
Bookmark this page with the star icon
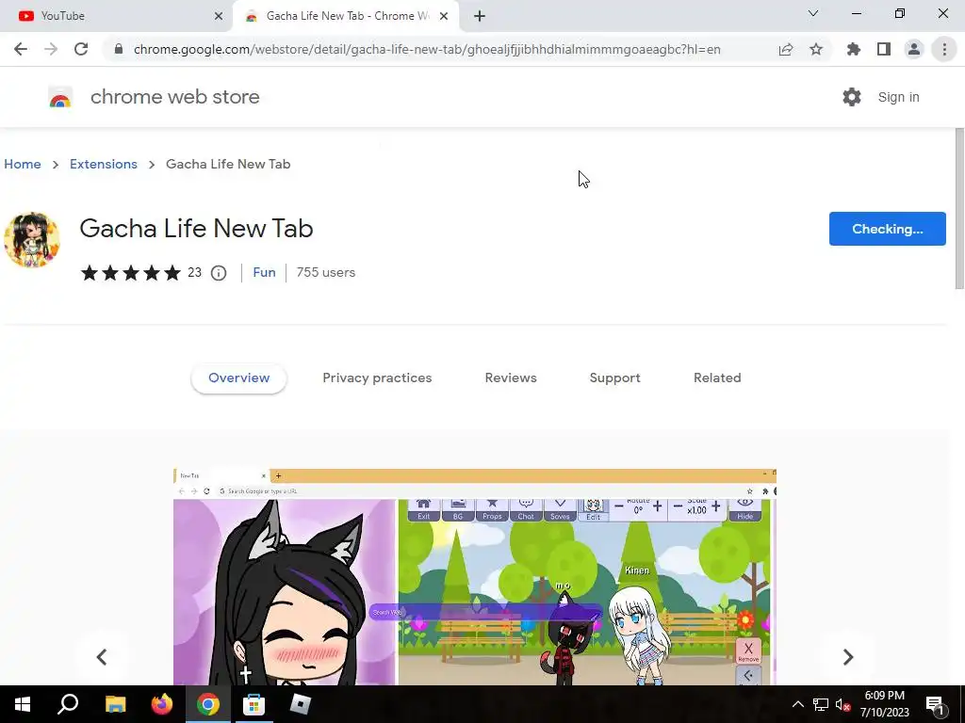[x=816, y=49]
